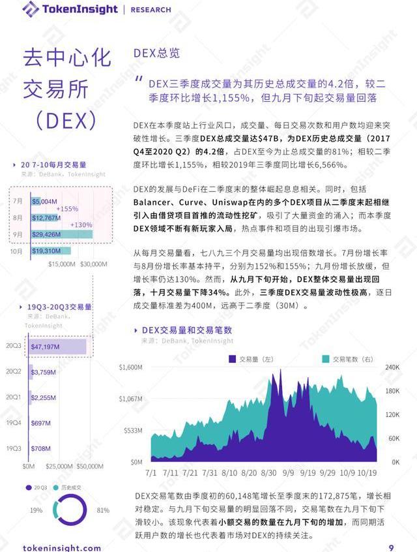Click the 180K right-axis label

pos(392,391)
